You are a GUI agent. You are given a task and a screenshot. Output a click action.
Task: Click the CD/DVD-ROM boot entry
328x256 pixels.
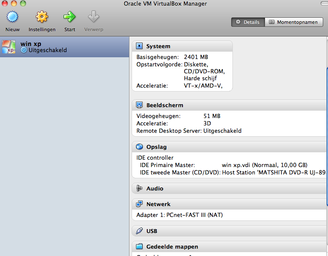point(204,72)
